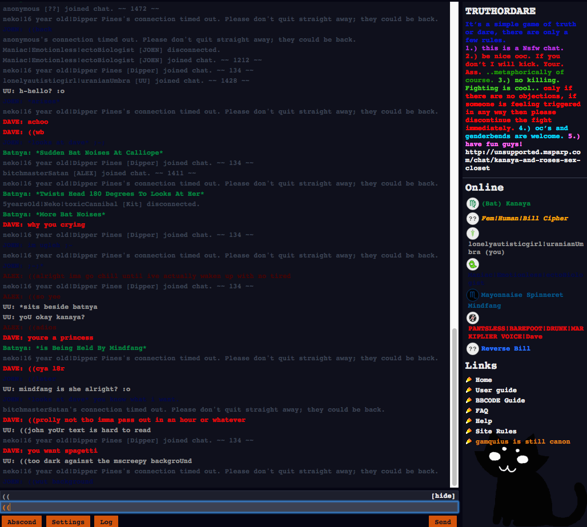Focus the chat message input field
587x527 pixels.
click(x=229, y=507)
